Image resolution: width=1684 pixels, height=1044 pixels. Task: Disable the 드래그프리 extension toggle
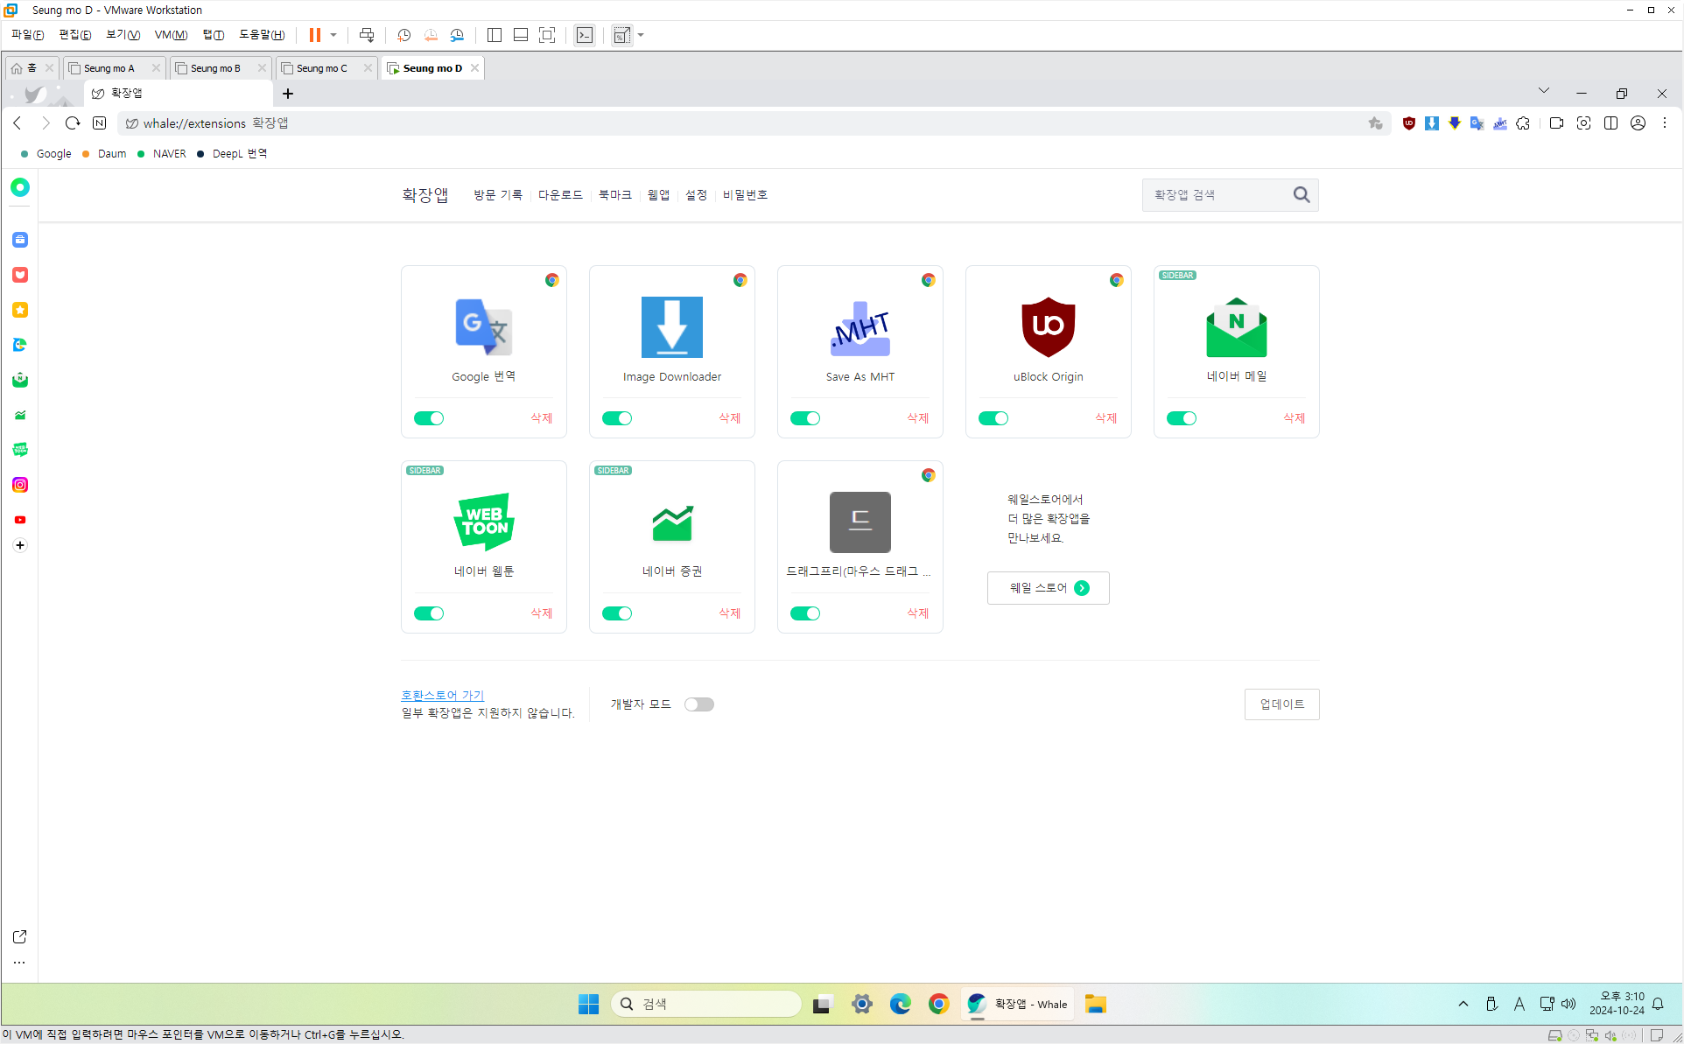[x=805, y=613]
